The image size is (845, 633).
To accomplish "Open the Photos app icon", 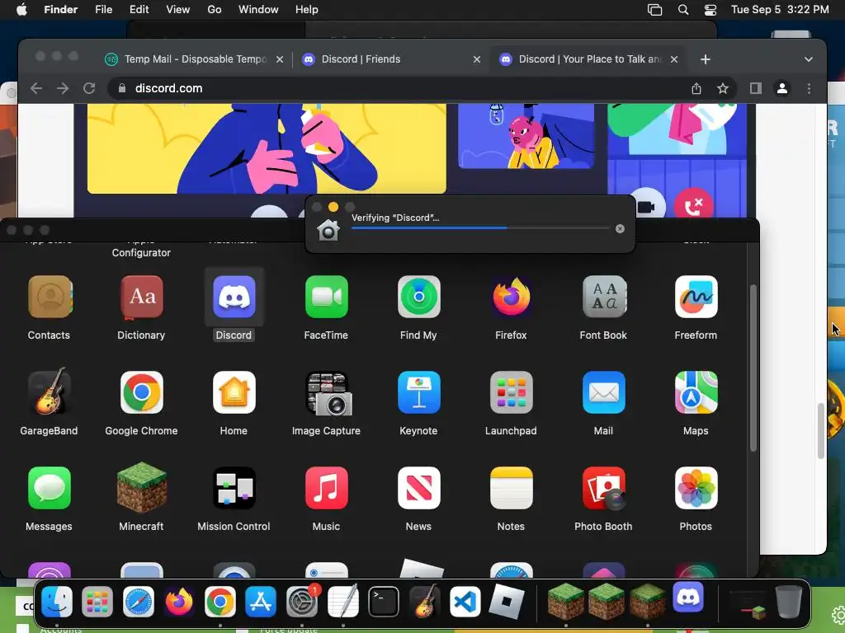I will [x=696, y=488].
